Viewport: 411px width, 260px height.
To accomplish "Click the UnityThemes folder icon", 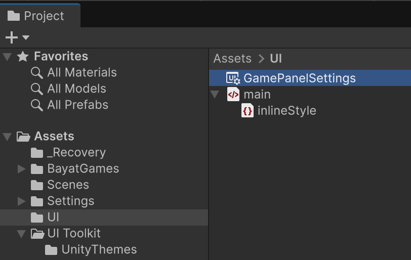I will tap(51, 250).
